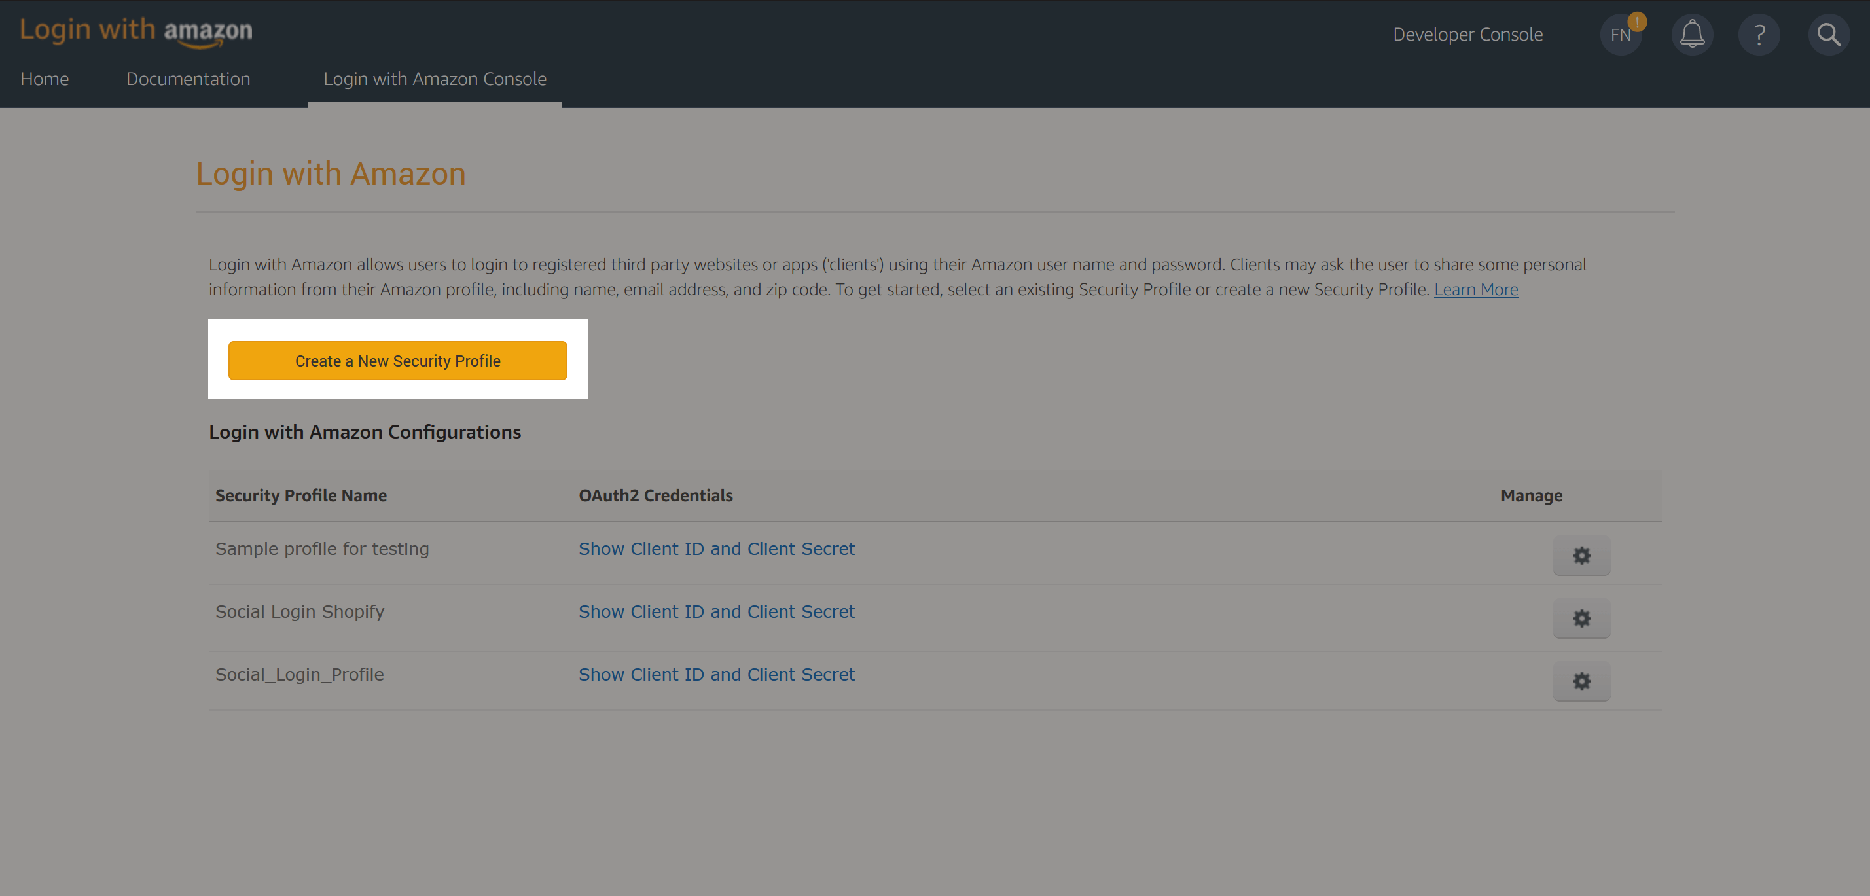Click the search magnifier icon
The image size is (1870, 896).
click(x=1829, y=35)
